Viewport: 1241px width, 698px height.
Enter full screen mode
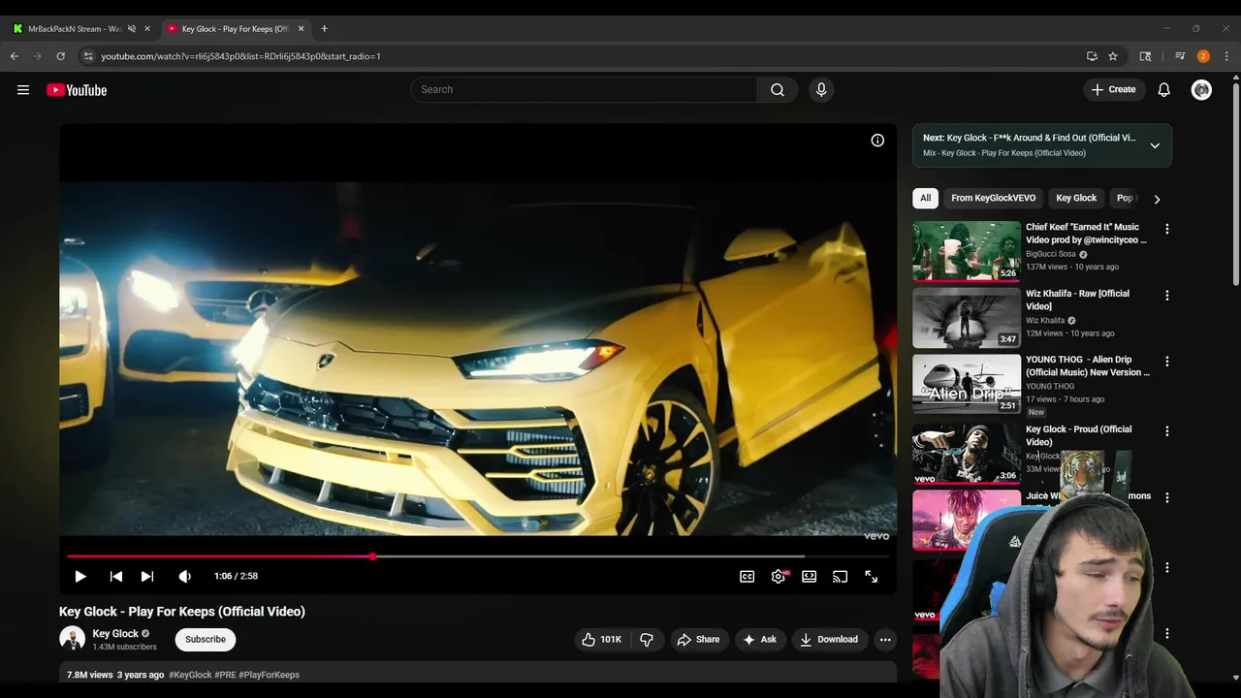(x=872, y=576)
